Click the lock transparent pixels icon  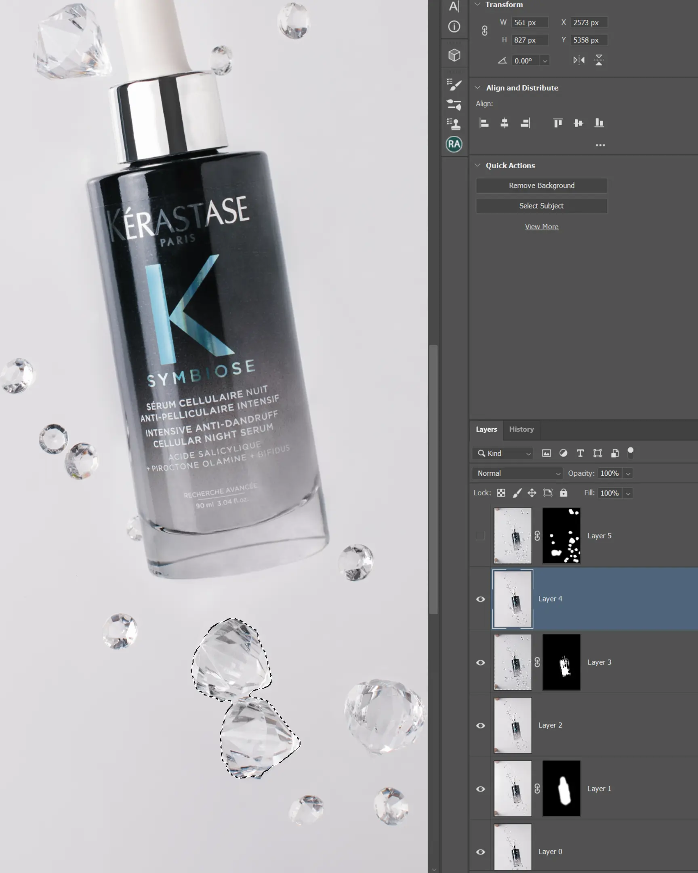[x=500, y=493]
